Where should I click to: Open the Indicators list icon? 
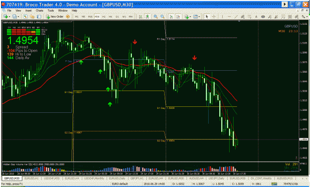tap(186, 17)
